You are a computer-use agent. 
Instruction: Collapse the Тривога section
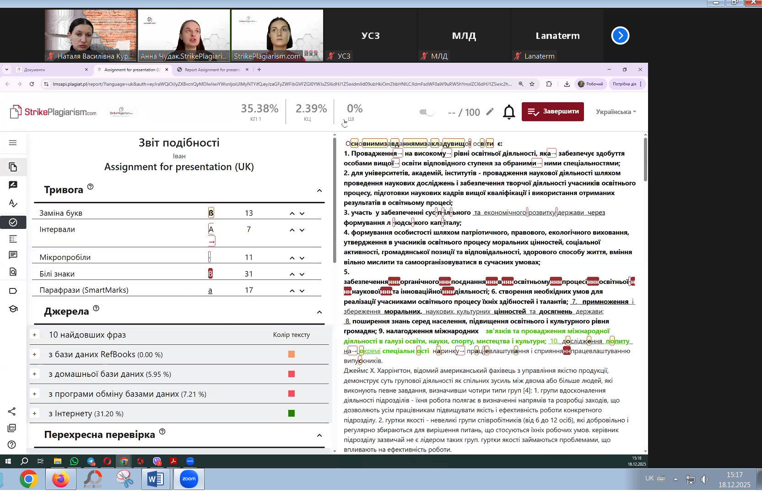(x=319, y=190)
